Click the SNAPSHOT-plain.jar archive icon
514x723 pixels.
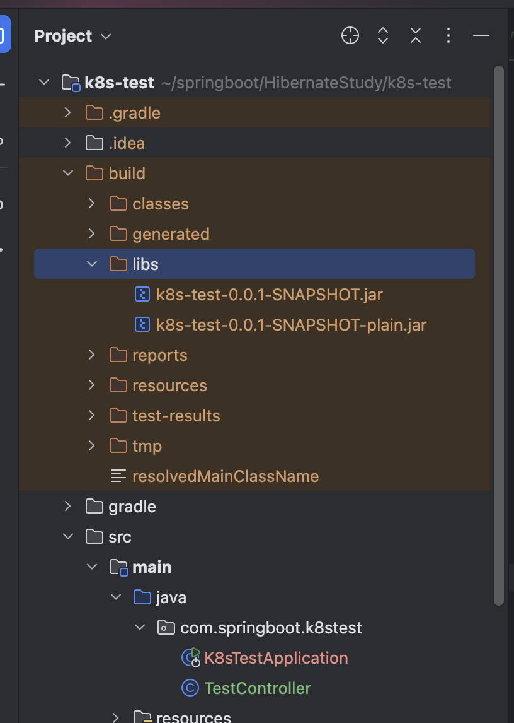[x=142, y=325]
